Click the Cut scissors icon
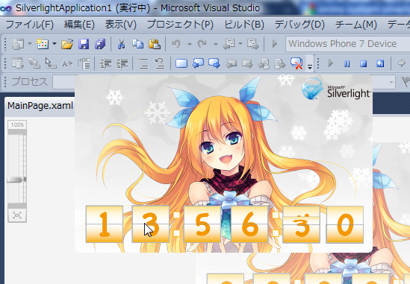The image size is (410, 284). (x=121, y=44)
